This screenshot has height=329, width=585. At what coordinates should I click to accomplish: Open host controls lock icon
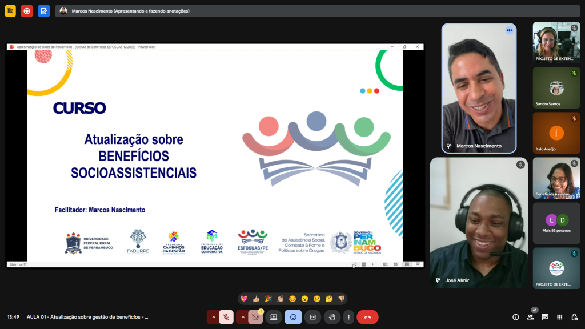click(574, 317)
